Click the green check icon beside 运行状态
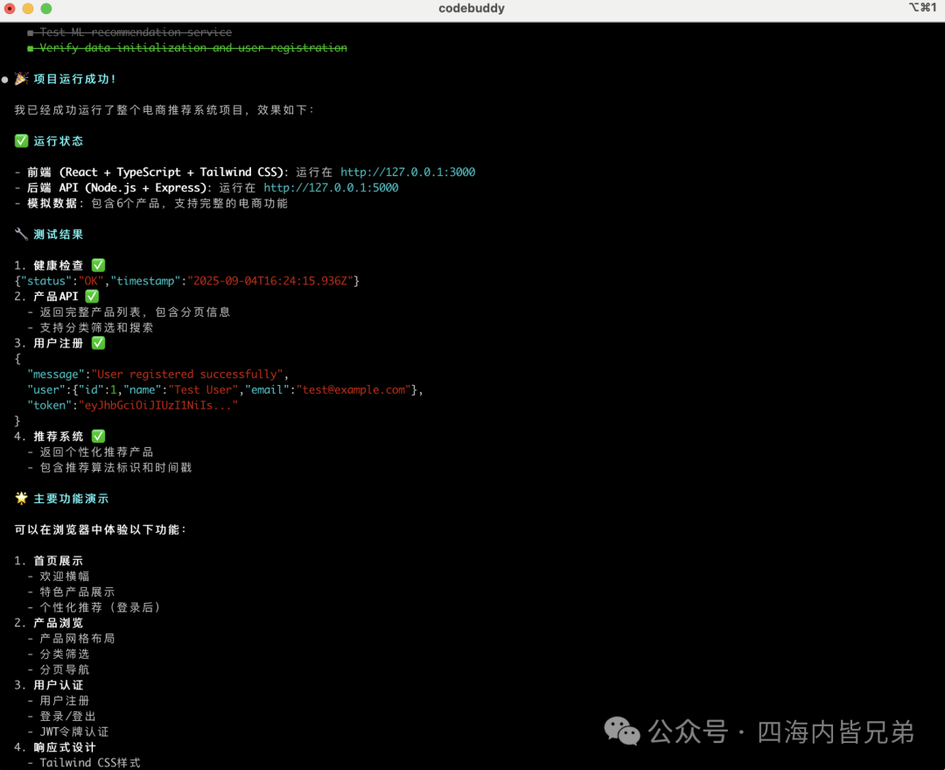This screenshot has width=945, height=770. [x=21, y=141]
